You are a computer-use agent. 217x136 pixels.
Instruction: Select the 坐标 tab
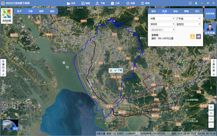(x=175, y=11)
